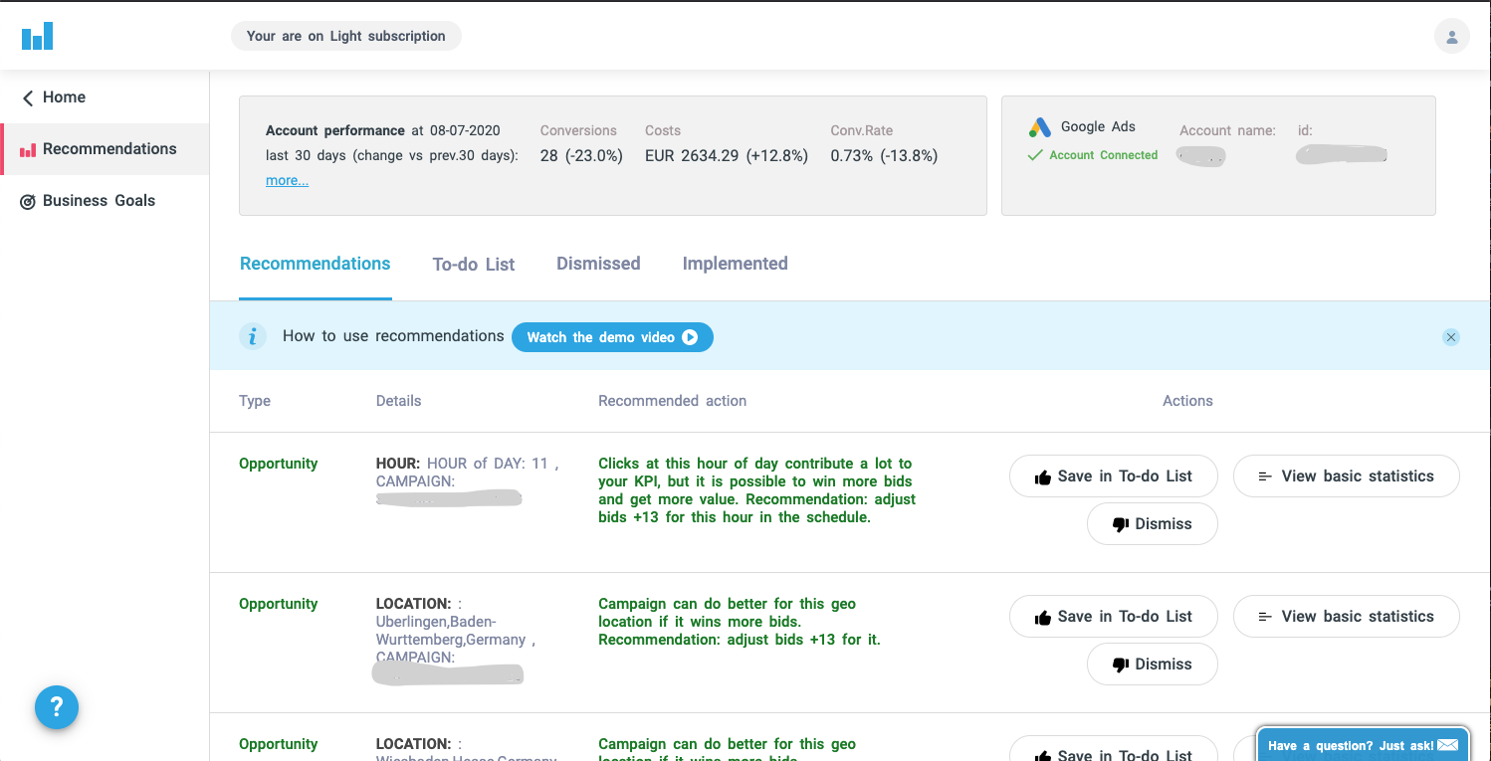
Task: Select Recommendations in the sidebar
Action: pos(105,149)
